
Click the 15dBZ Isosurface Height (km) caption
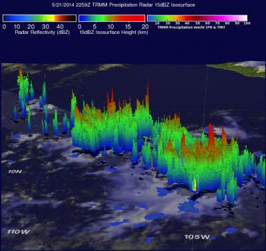pos(114,33)
